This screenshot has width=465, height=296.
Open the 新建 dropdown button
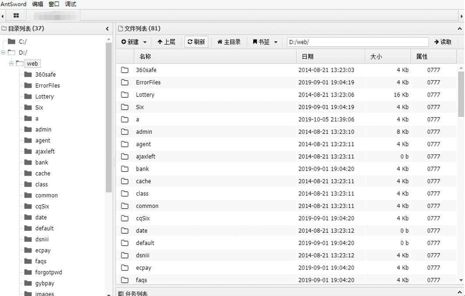[134, 42]
